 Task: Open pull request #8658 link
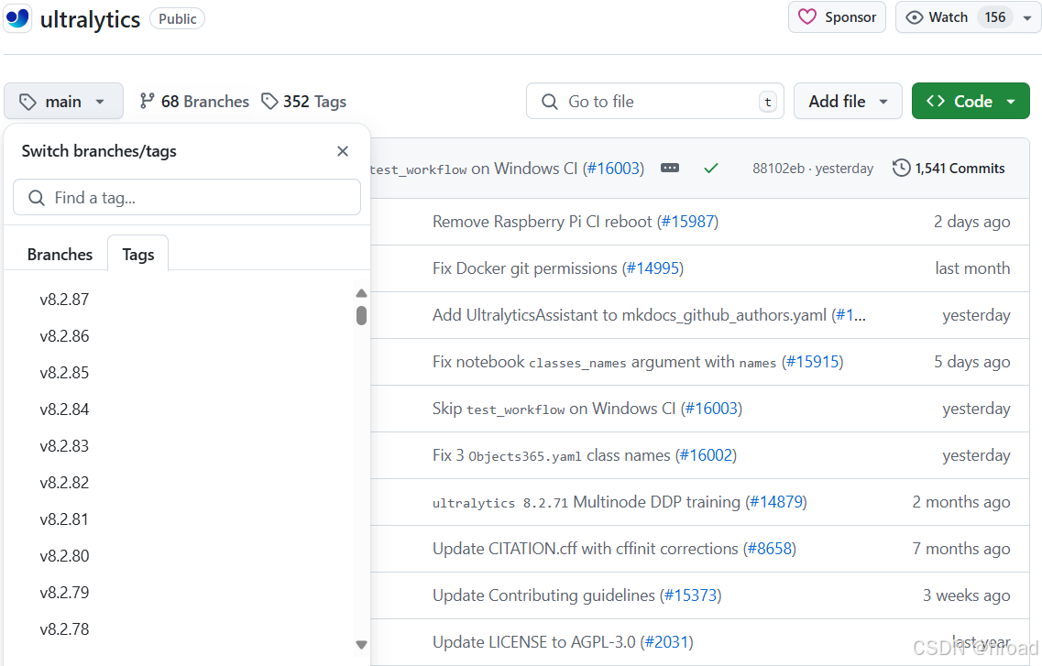tap(770, 549)
